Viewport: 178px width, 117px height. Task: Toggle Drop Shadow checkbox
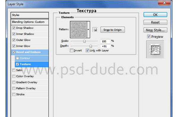point(14,28)
